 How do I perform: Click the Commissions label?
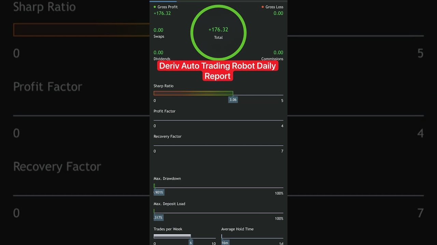pyautogui.click(x=272, y=59)
